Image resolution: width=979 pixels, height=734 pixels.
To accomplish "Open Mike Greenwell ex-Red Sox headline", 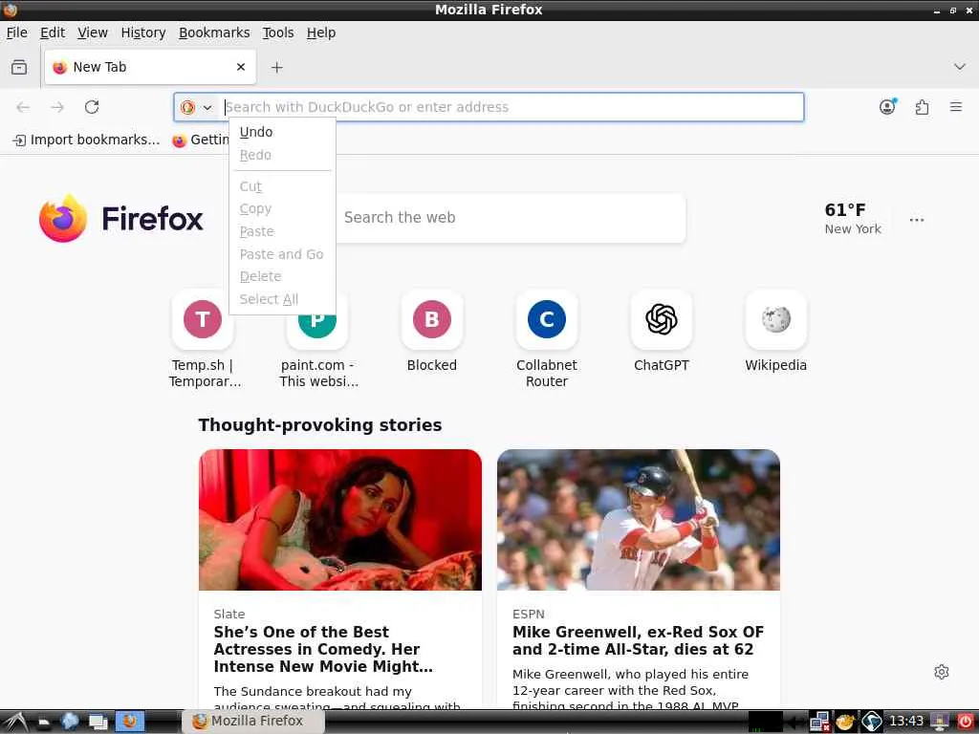I will [x=638, y=640].
